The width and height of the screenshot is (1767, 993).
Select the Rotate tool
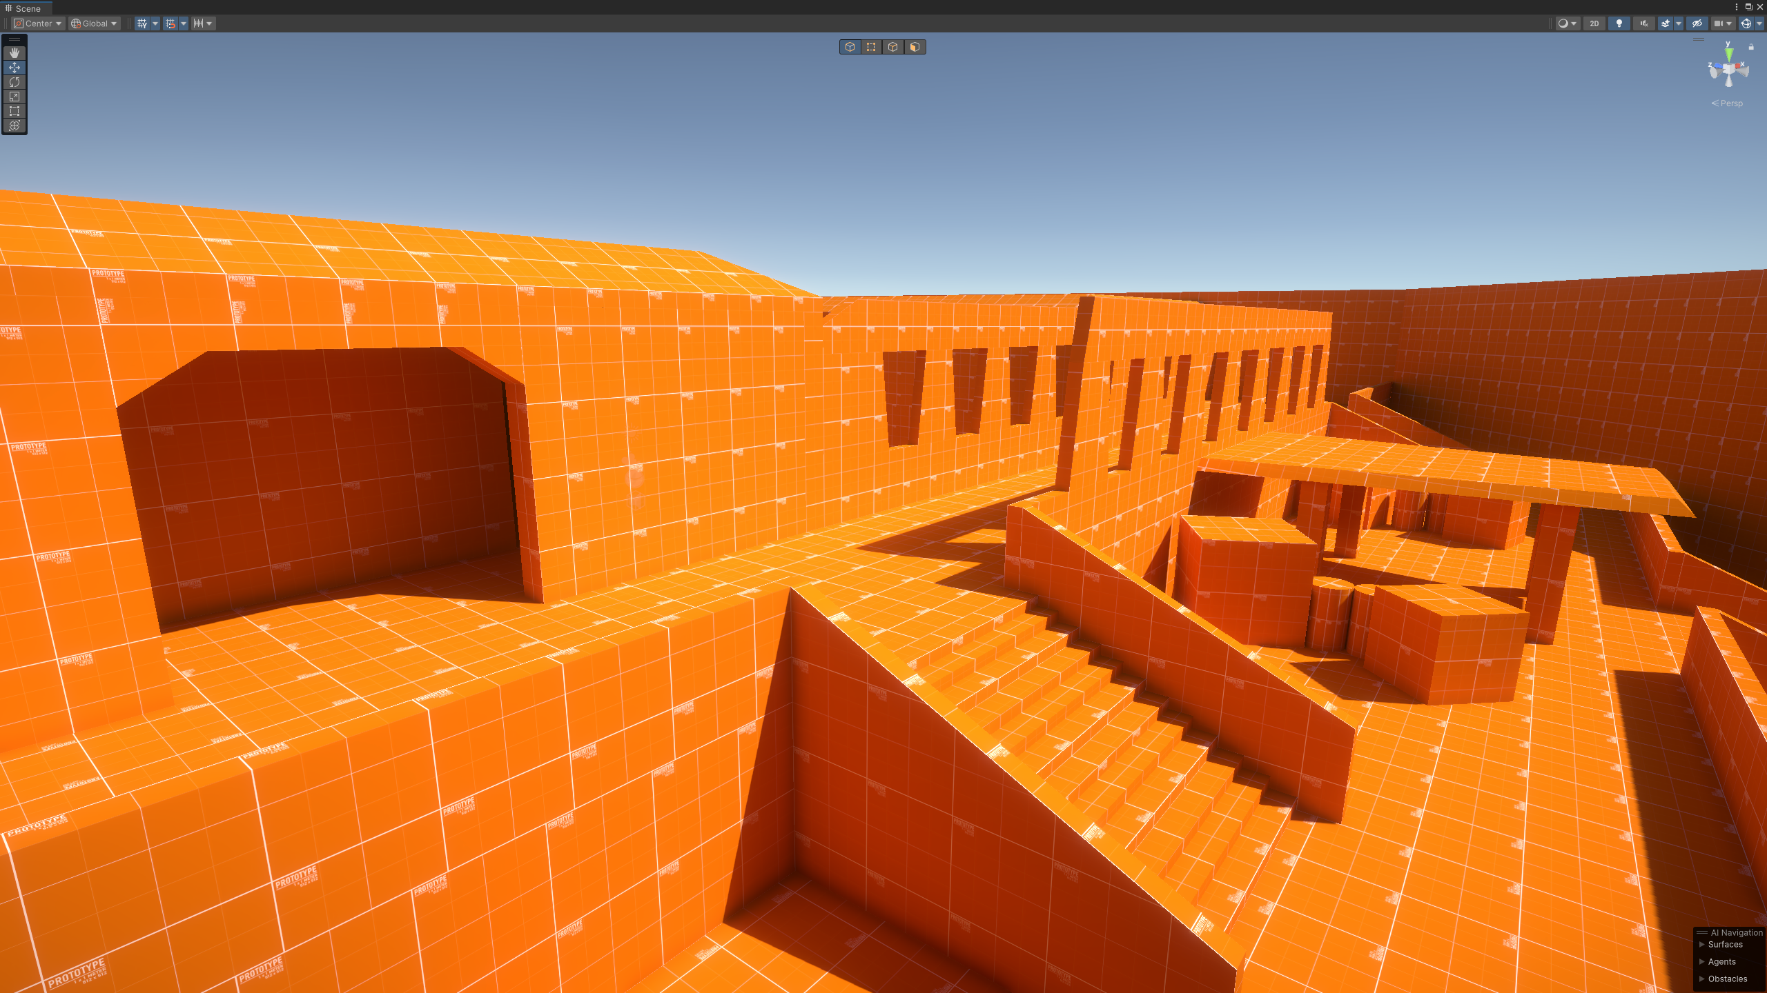[14, 82]
